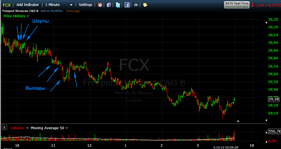281x149 pixels.
Task: Share the chart via Facebook icon
Action: [127, 5]
